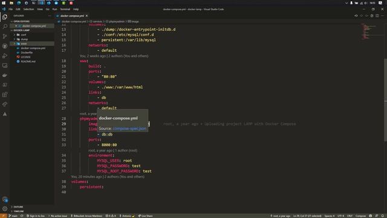
Task: Open README.md in file tree
Action: click(x=28, y=62)
